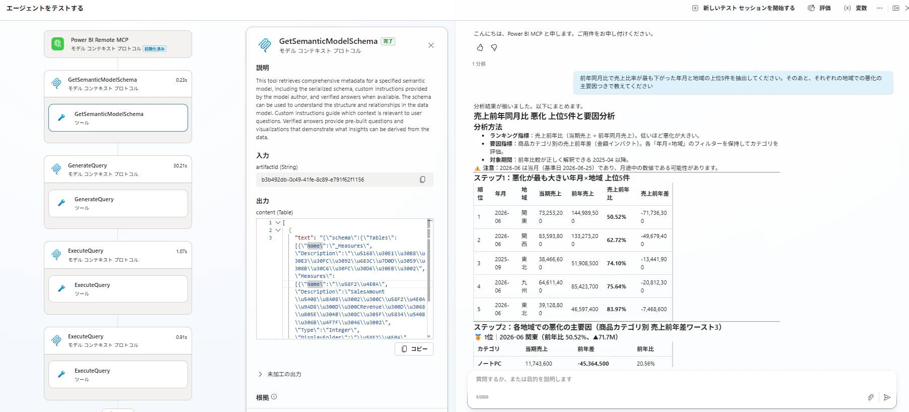Open the 評価 option in the top bar
This screenshot has width=909, height=412.
820,8
